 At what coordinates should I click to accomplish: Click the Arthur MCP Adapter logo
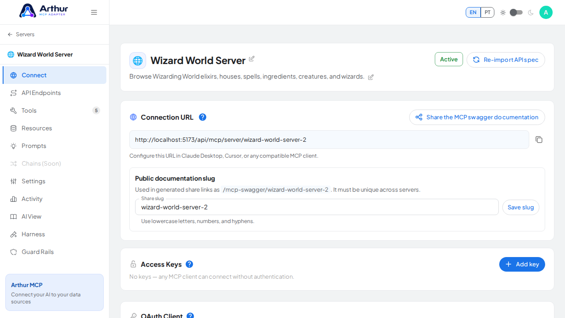coord(44,11)
